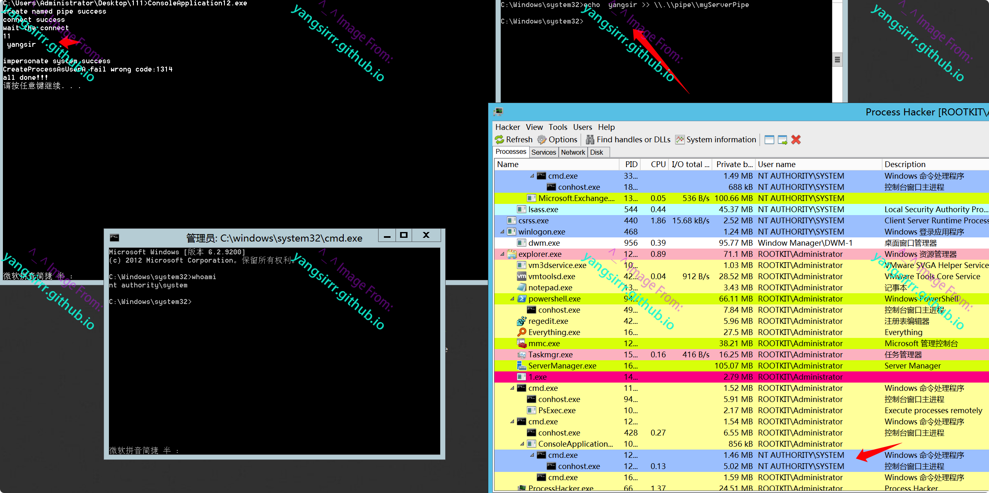989x493 pixels.
Task: Collapse the ConsoleApplication process node
Action: coord(522,444)
